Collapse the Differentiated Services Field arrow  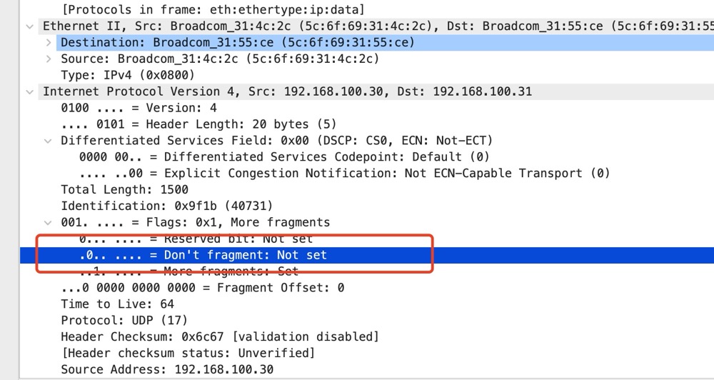point(48,141)
